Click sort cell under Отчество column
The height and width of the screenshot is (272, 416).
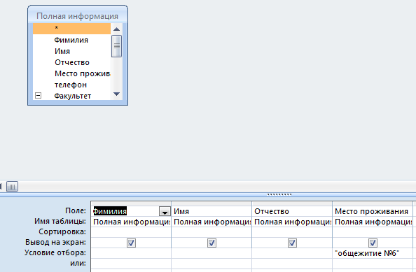(292, 232)
